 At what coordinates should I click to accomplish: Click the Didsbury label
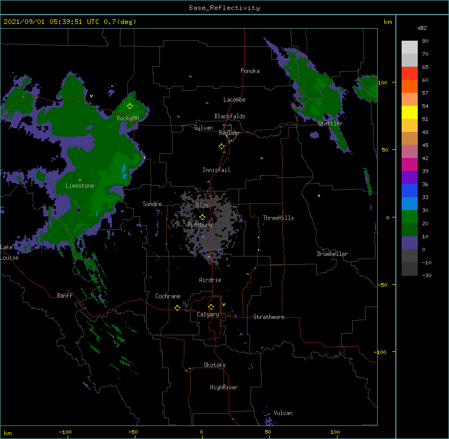point(200,225)
